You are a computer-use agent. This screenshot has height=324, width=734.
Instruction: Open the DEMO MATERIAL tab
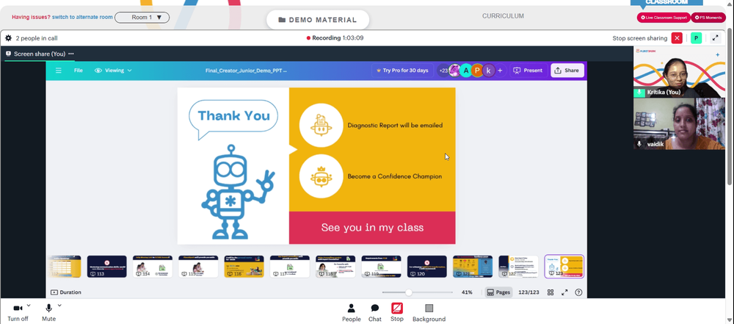(x=318, y=20)
